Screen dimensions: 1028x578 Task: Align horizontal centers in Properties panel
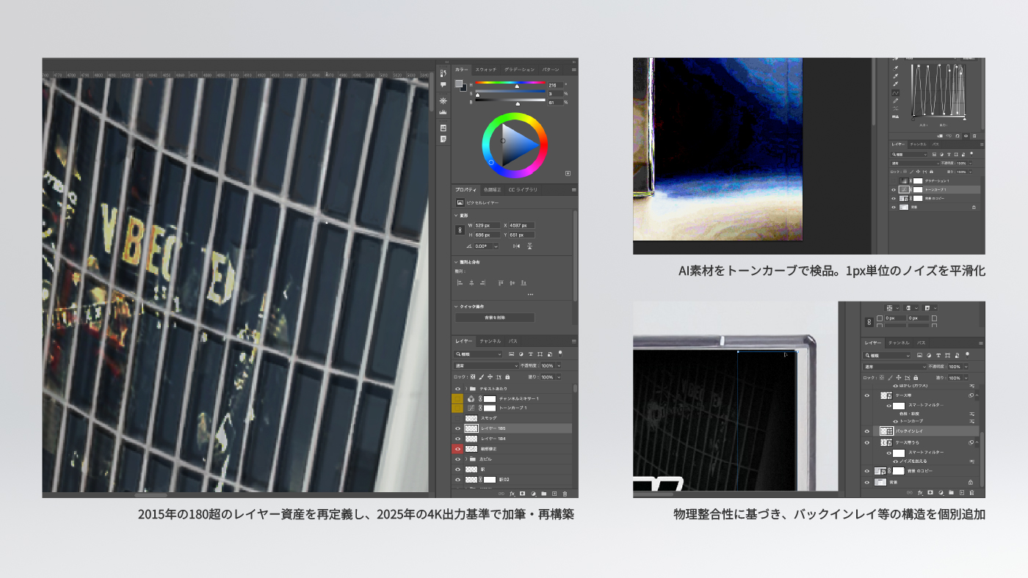point(471,282)
